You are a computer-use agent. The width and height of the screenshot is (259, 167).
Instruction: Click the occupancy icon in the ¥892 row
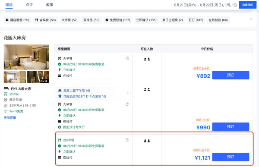tap(147, 59)
